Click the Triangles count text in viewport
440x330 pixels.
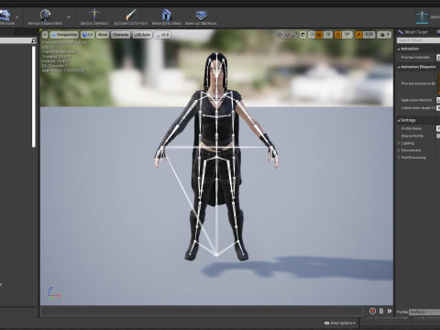(x=56, y=57)
